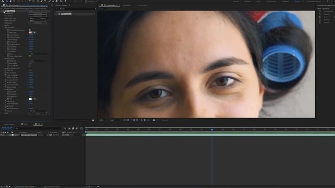Select the Beauty effect name row
335x188 pixels.
click(x=11, y=11)
